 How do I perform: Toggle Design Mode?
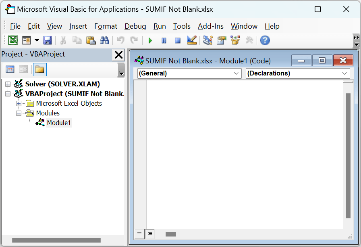[191, 40]
